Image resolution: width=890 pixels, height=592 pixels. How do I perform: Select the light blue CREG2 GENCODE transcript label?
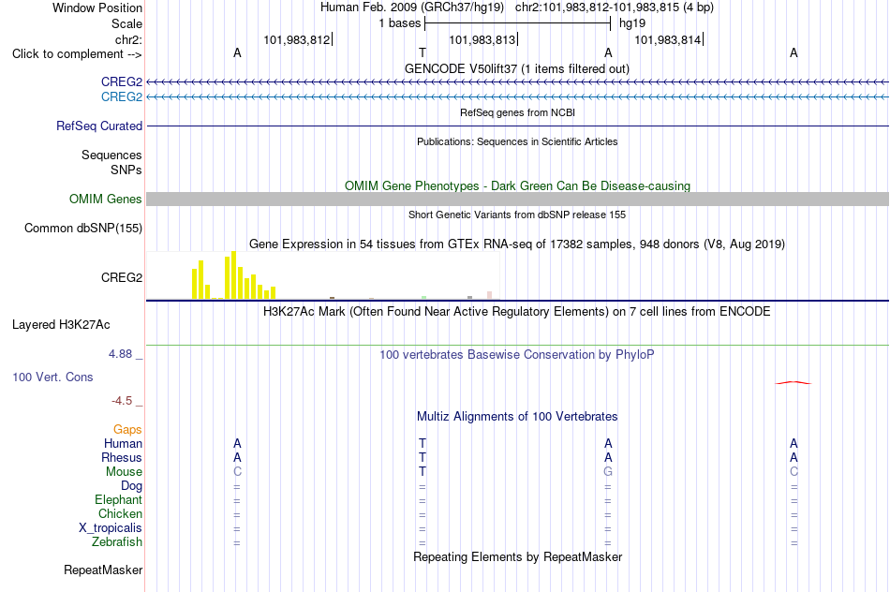(122, 97)
